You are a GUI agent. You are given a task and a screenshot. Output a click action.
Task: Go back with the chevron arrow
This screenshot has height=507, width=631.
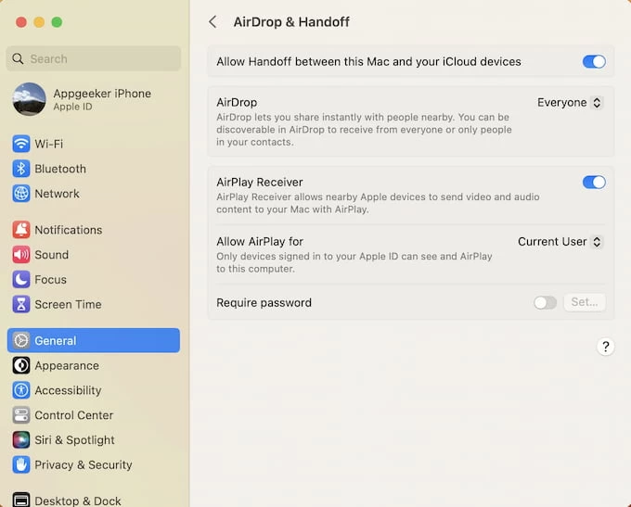click(x=212, y=21)
